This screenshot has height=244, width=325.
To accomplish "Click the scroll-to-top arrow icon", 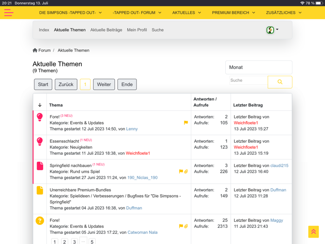I will point(313,231).
